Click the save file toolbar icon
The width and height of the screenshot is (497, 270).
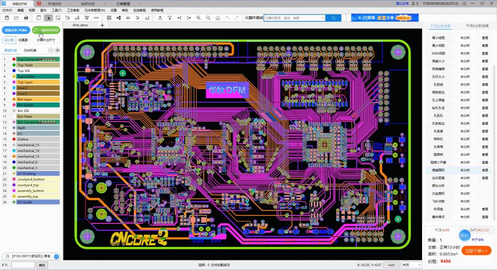click(x=7, y=18)
